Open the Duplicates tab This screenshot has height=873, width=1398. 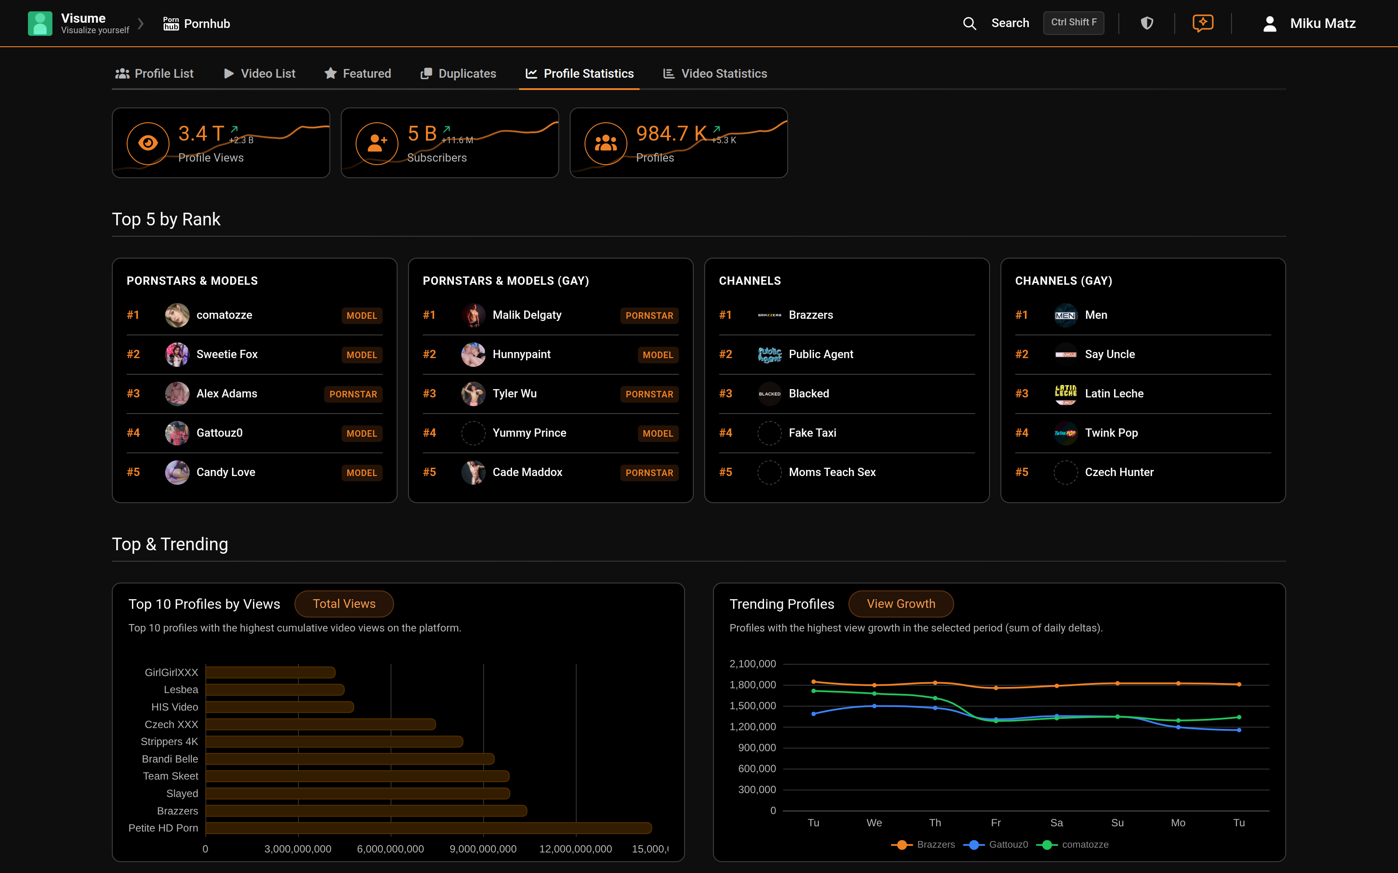pyautogui.click(x=458, y=73)
